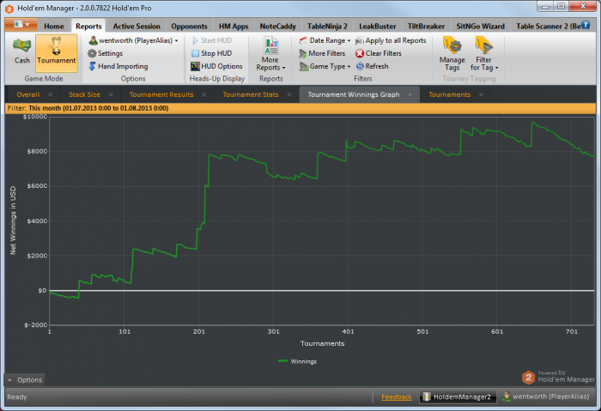Open NoteCaddy tab

278,26
